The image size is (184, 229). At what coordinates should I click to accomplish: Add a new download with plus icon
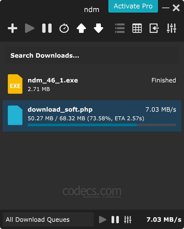(x=13, y=28)
